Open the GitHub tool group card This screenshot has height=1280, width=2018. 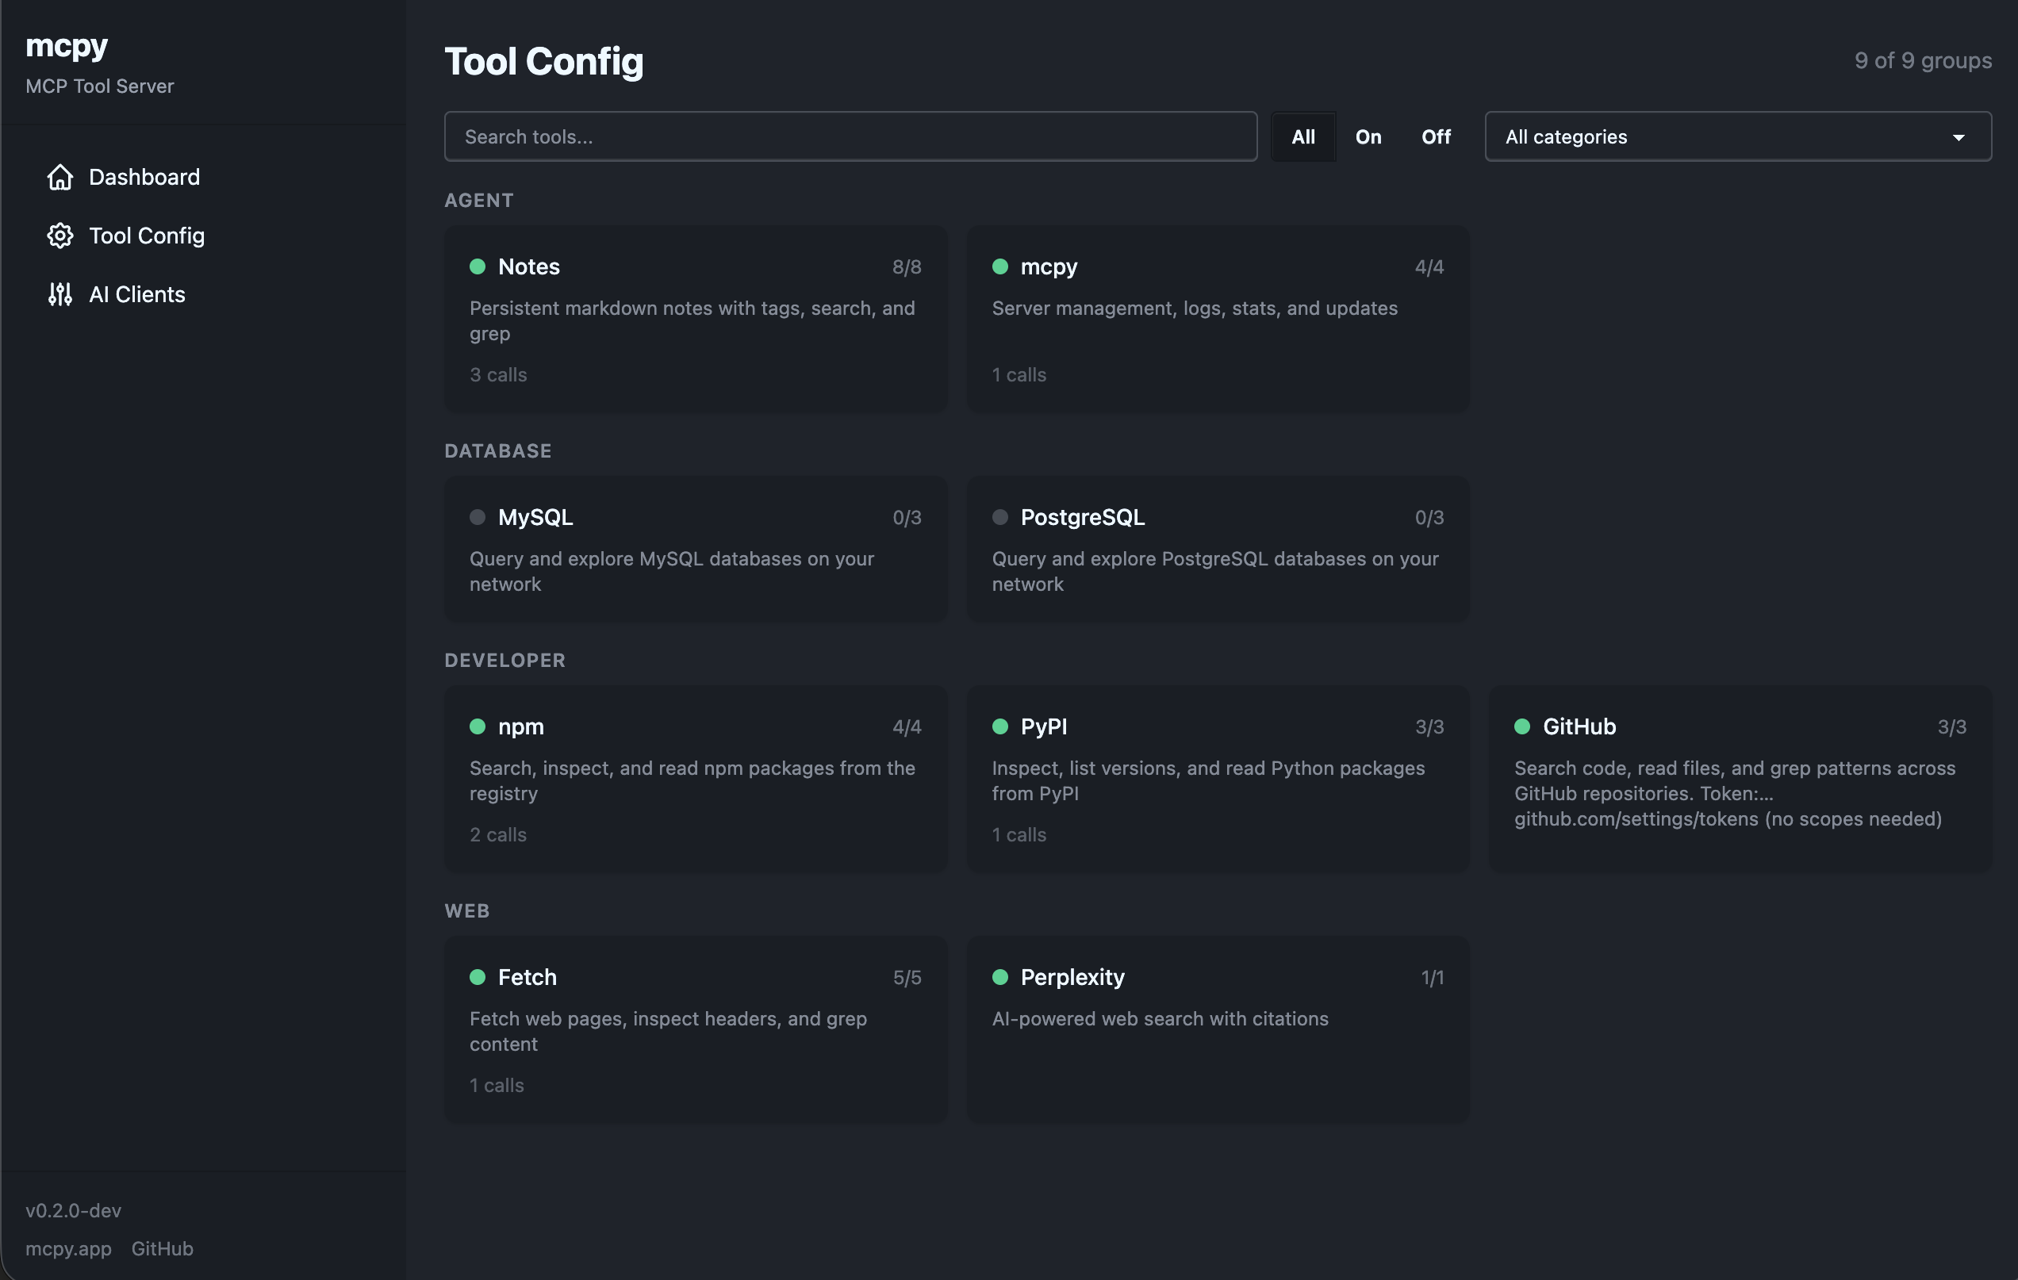pyautogui.click(x=1740, y=779)
